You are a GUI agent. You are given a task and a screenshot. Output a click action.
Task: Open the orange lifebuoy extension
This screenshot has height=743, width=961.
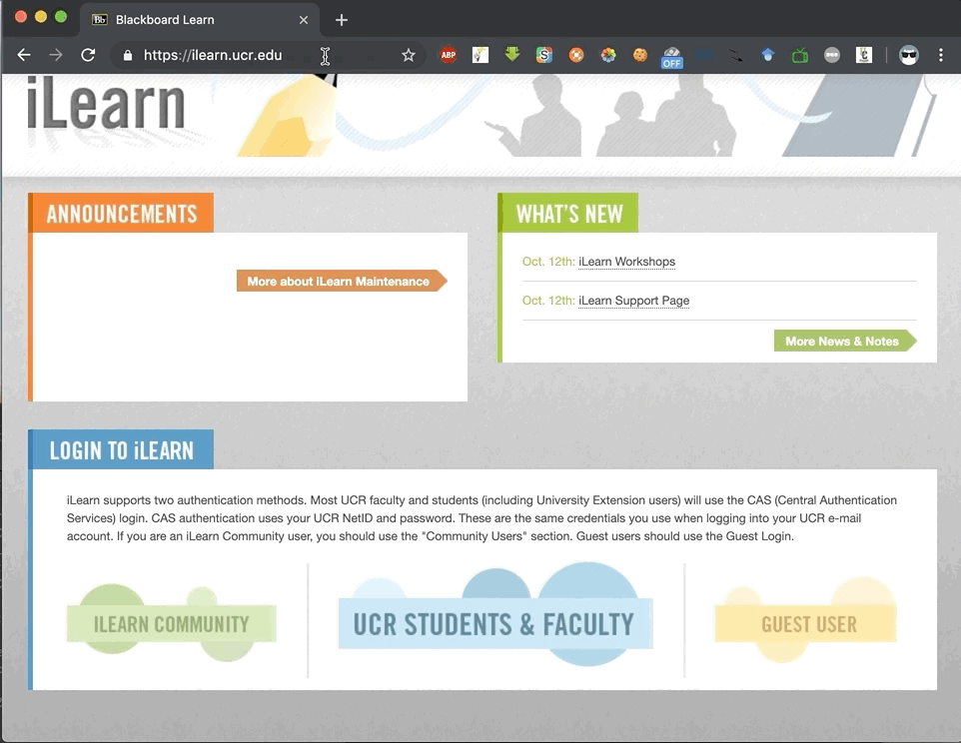575,55
